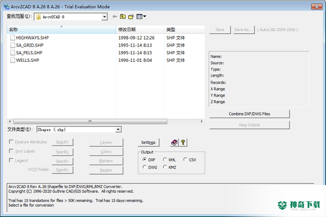
Task: Open the purple help book icon
Action: [x=174, y=143]
